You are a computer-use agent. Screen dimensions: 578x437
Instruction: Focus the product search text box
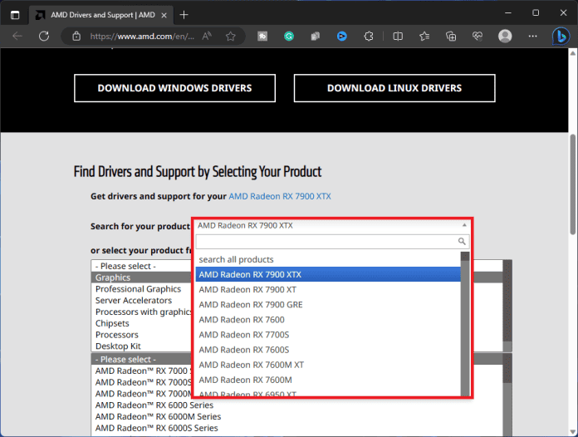pos(326,242)
